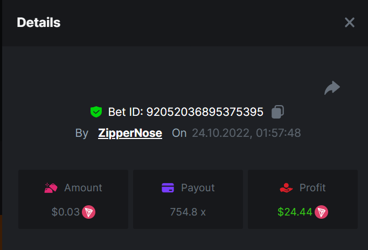
Task: Copy the Bet ID to clipboard
Action: click(x=277, y=112)
